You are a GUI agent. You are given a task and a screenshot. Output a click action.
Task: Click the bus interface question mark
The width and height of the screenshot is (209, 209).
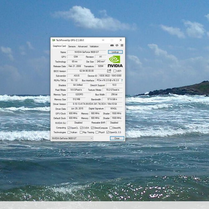(x=122, y=80)
